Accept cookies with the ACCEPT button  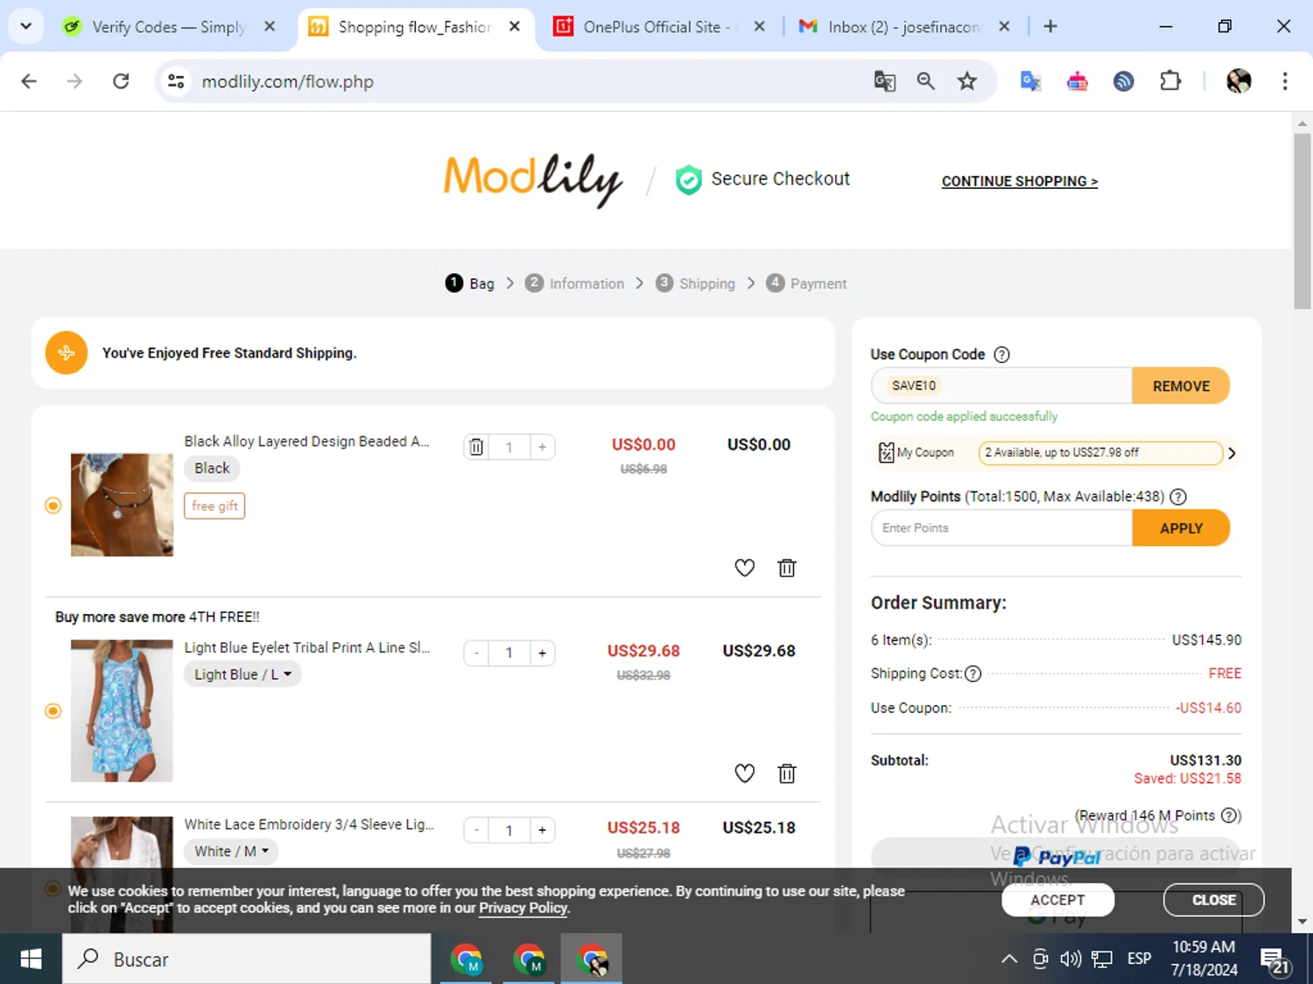[1057, 900]
